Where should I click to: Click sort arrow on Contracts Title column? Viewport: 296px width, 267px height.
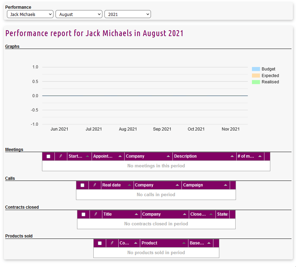point(136,215)
